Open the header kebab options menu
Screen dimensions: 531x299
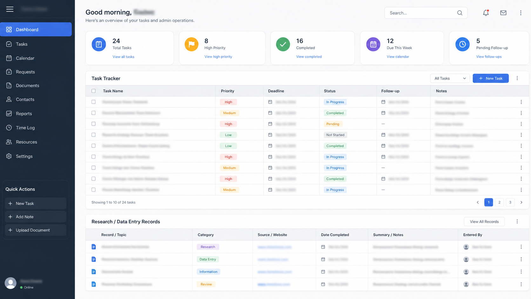521,13
